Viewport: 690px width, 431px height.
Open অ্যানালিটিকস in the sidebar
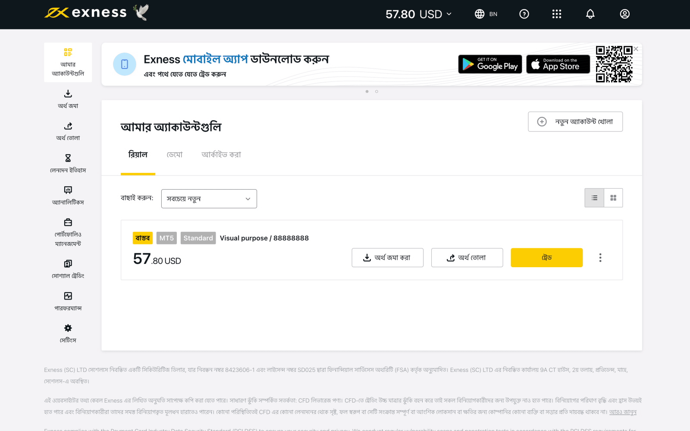pyautogui.click(x=68, y=196)
